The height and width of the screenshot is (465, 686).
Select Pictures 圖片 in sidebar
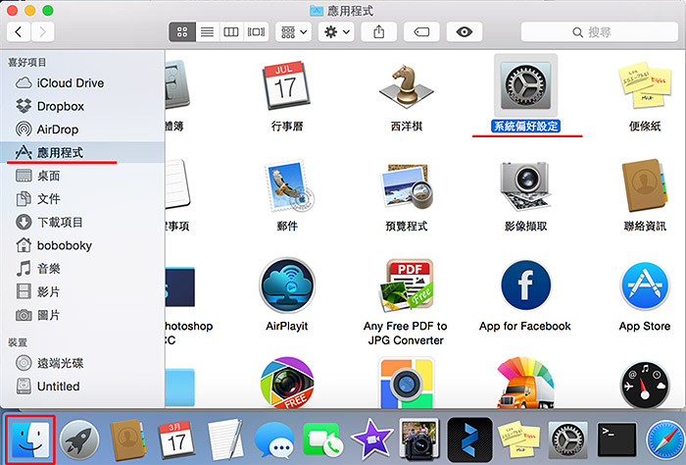(x=82, y=315)
